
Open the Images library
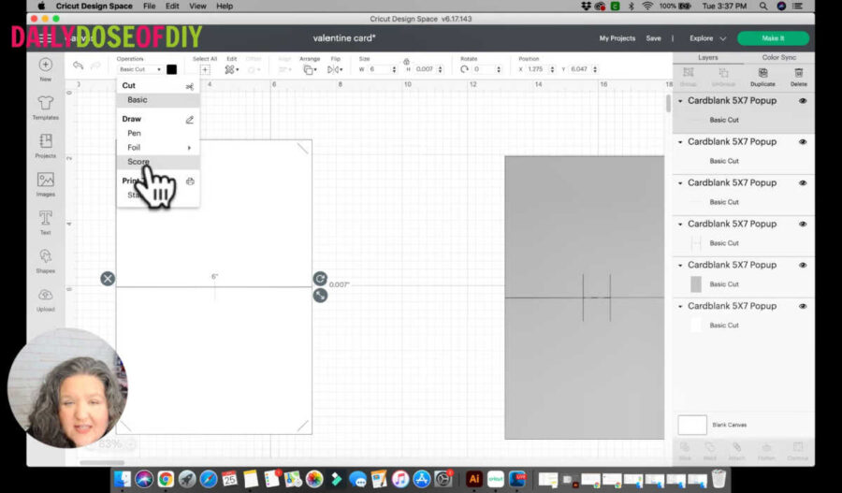coord(46,180)
